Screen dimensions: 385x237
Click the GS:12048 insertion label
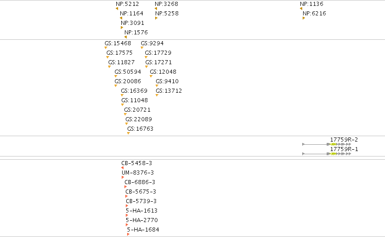[x=163, y=72]
